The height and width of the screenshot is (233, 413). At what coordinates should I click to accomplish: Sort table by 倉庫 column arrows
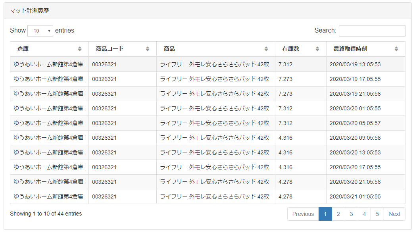[x=79, y=49]
